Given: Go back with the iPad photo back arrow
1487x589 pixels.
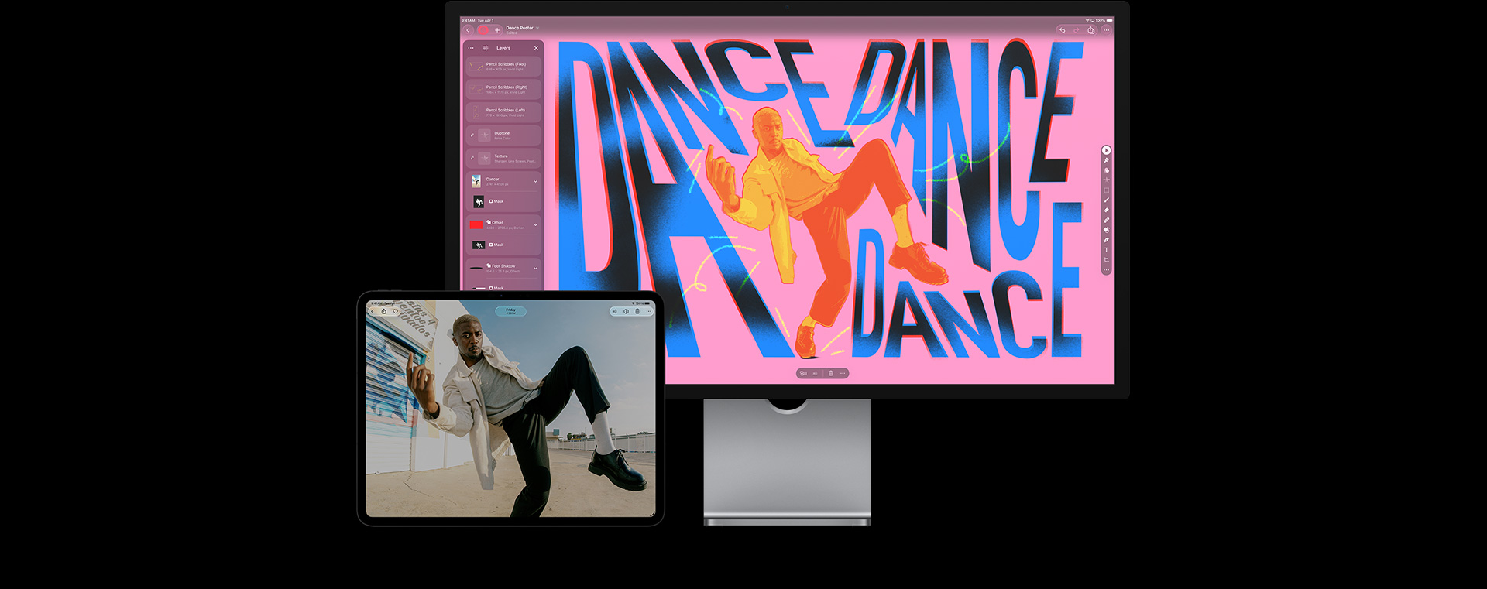Looking at the screenshot, I should coord(373,311).
